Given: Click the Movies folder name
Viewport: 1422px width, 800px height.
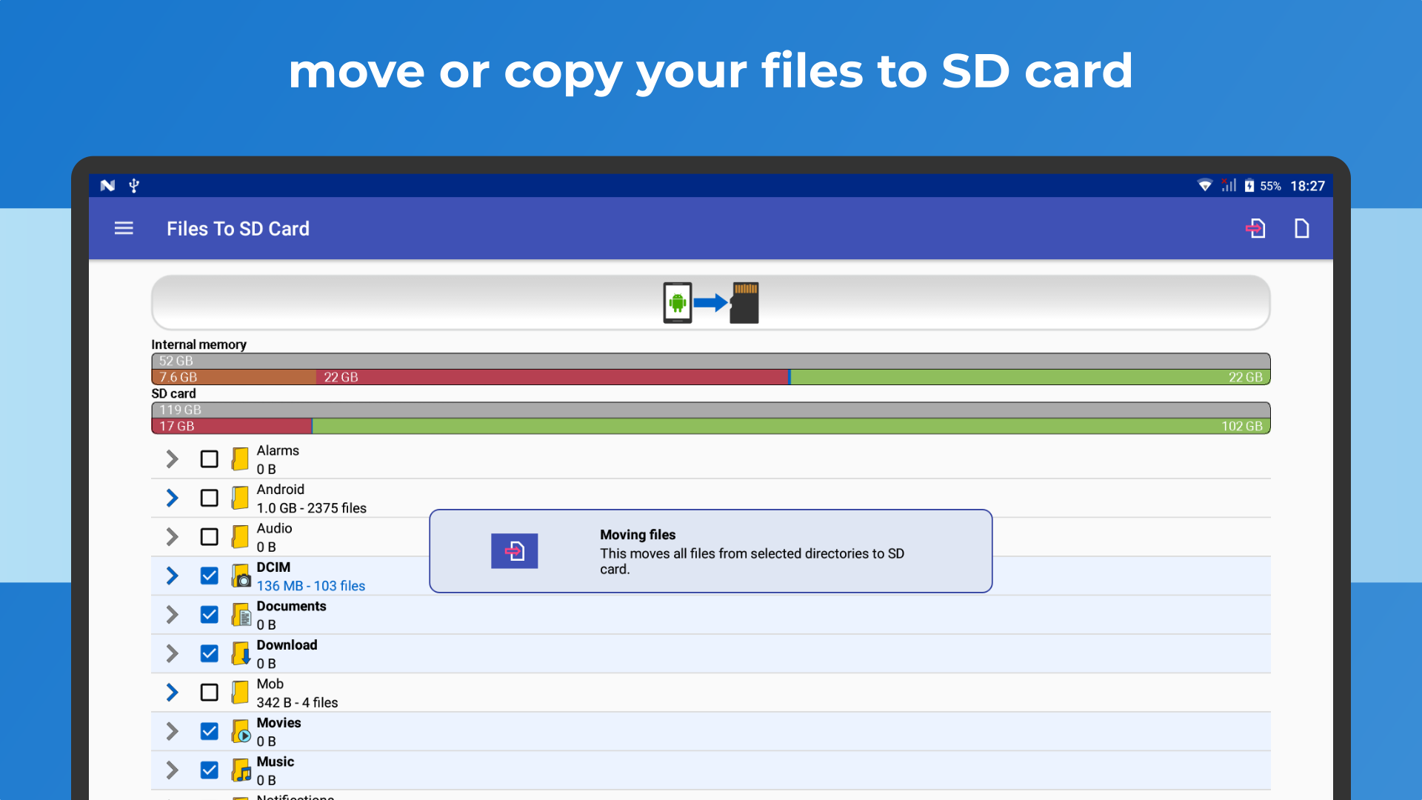Looking at the screenshot, I should 278,723.
